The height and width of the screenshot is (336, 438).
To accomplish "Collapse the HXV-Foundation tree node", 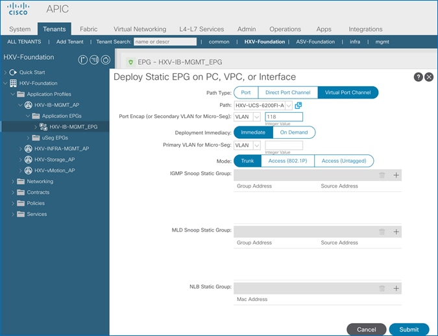I will click(5, 83).
